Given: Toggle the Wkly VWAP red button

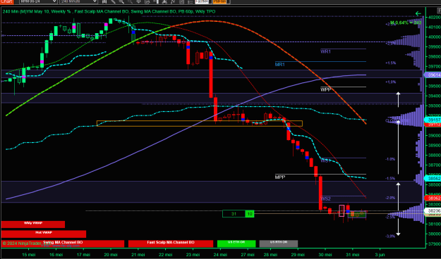Looking at the screenshot, I should [x=33, y=225].
